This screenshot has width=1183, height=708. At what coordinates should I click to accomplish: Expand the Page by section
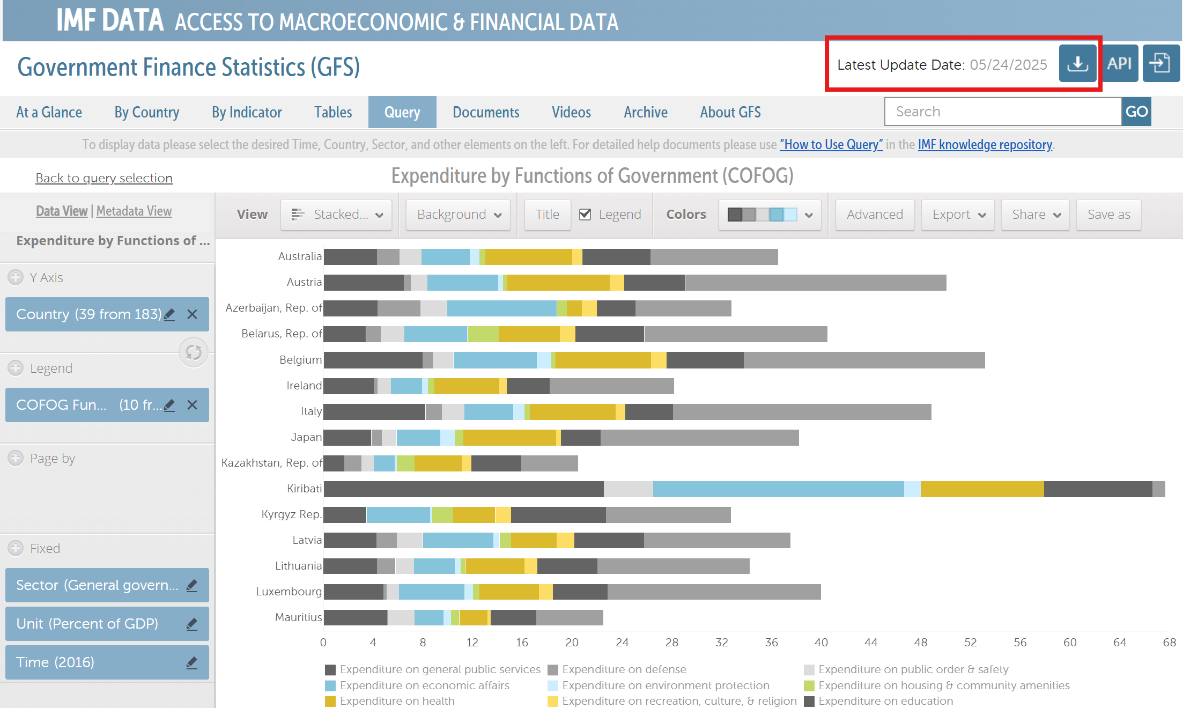(16, 459)
